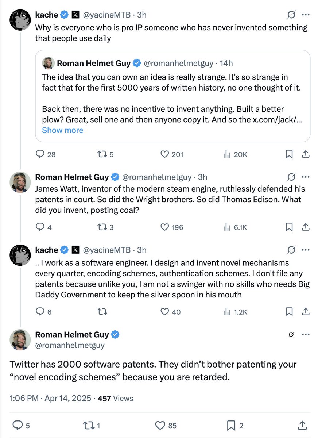Screen dimensions: 318x438
Task: Bookmark kache's top tweet
Action: pos(289,154)
